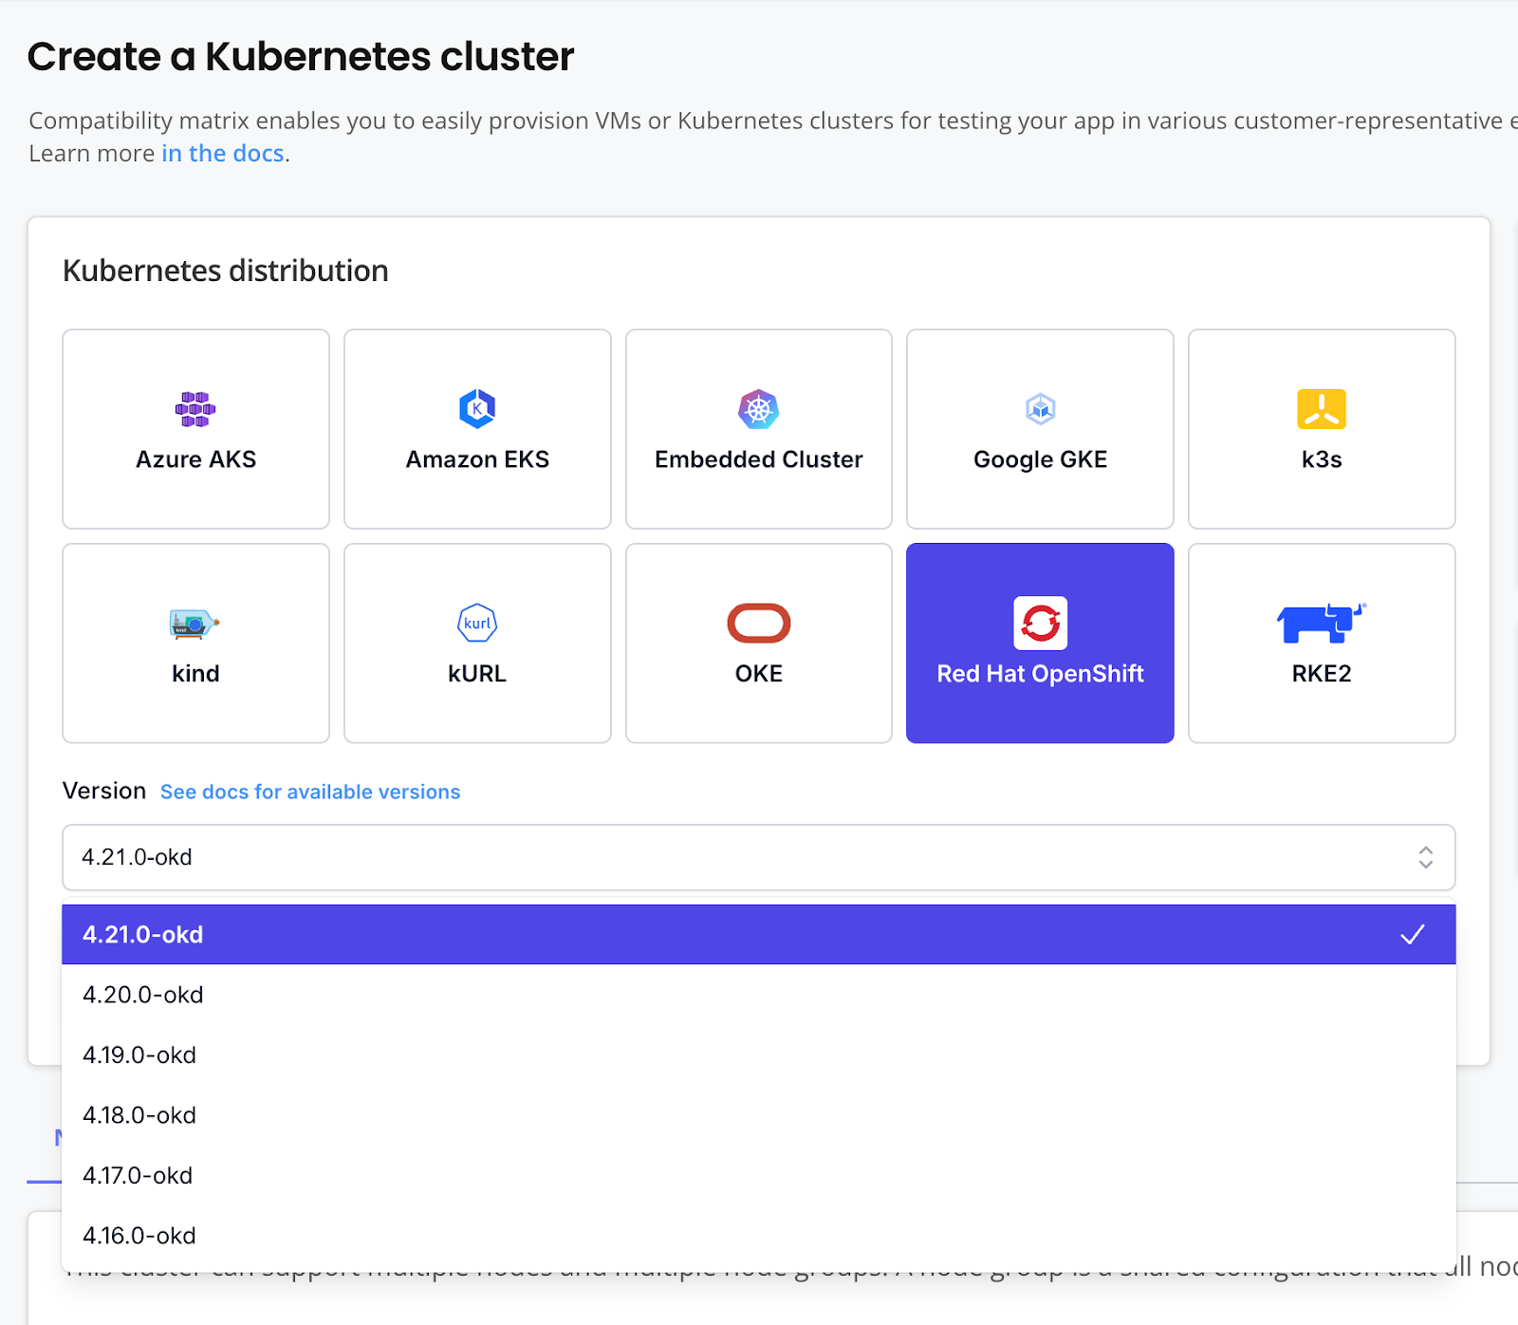Pick the Embedded Cluster helm icon
The image size is (1518, 1325).
[758, 409]
